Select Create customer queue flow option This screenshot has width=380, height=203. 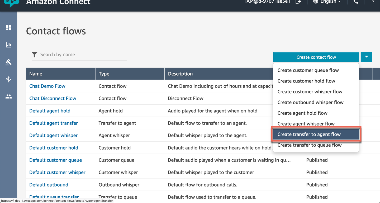(x=308, y=70)
